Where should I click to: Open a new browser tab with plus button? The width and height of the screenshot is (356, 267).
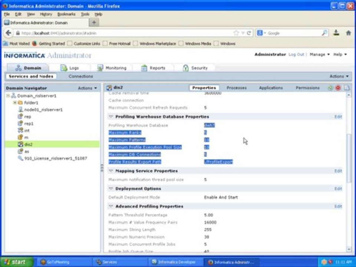point(94,22)
